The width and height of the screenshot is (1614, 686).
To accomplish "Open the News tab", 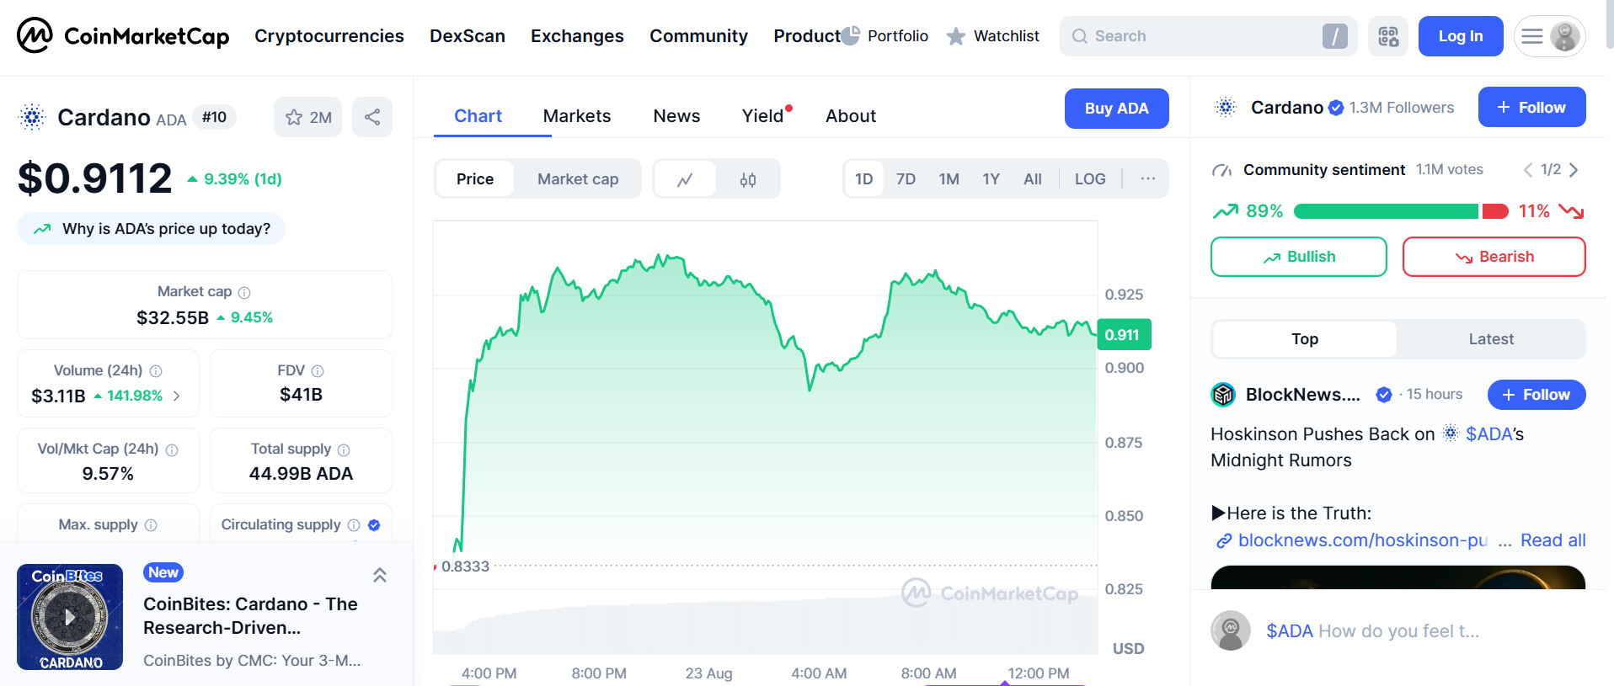I will [x=676, y=116].
